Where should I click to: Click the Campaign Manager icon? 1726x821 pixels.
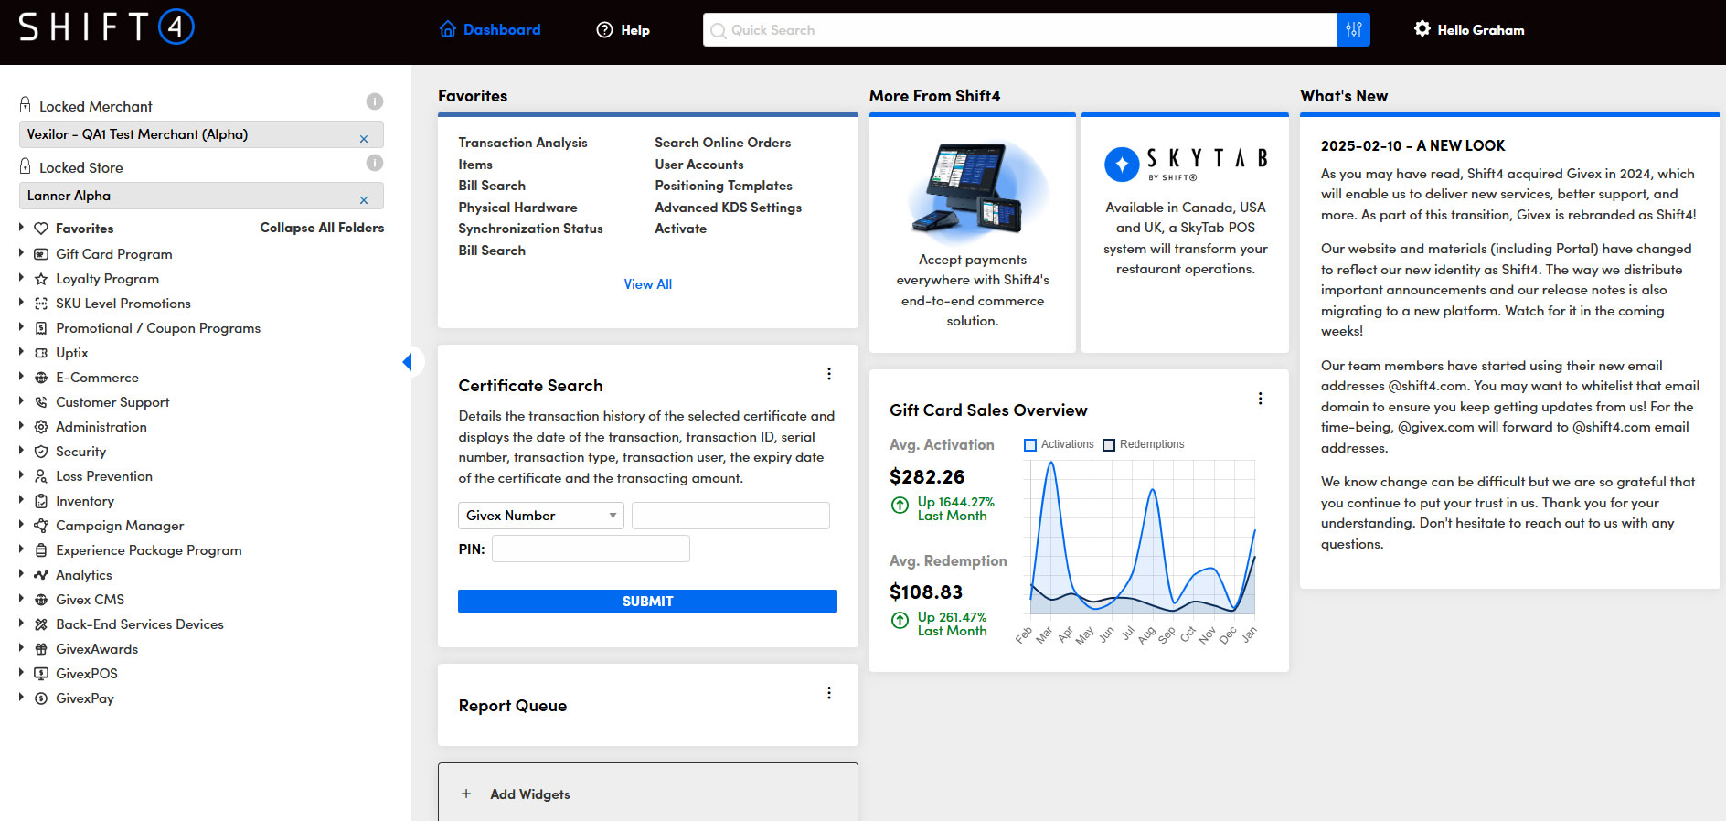(41, 526)
